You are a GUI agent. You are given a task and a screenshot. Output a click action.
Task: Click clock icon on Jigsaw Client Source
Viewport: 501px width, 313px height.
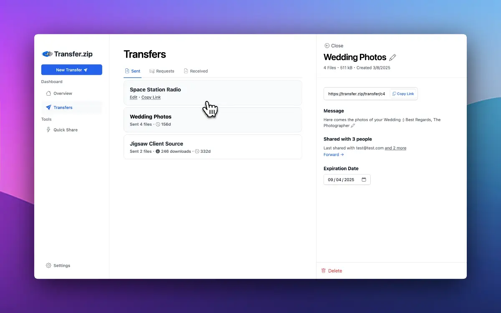(x=197, y=151)
